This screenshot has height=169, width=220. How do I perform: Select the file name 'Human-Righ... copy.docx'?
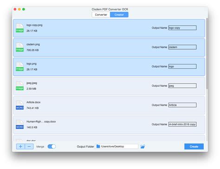[41, 122]
